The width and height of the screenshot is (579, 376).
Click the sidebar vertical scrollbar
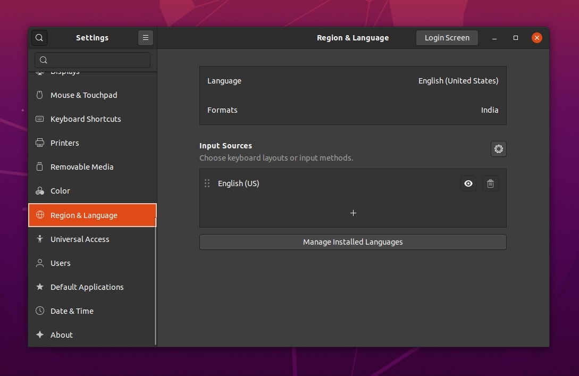coord(155,281)
